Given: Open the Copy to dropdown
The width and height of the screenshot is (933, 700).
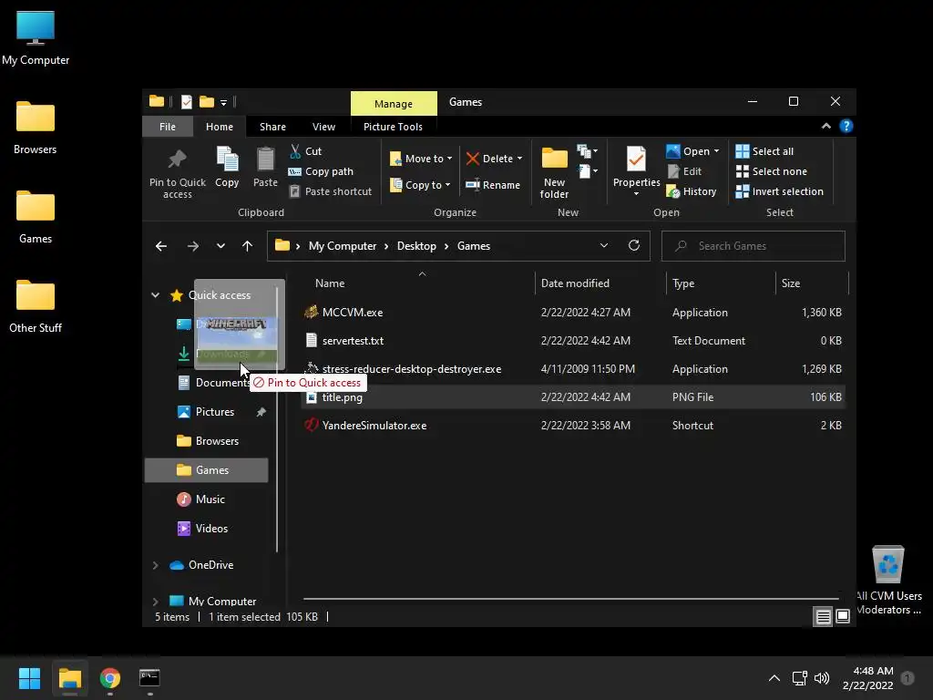Looking at the screenshot, I should click(x=419, y=184).
